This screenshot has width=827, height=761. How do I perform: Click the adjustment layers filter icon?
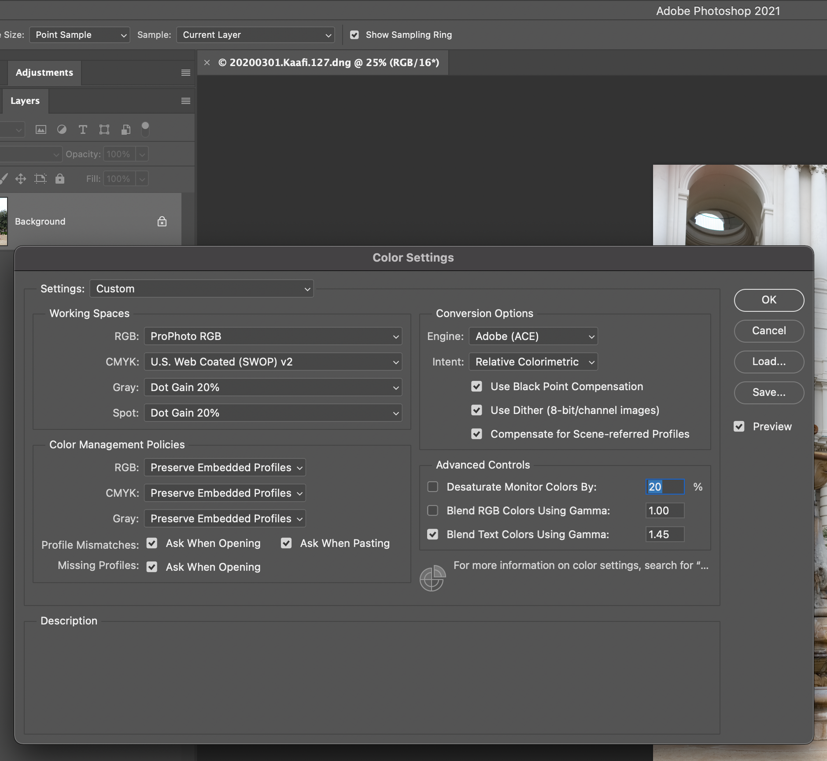tap(62, 129)
